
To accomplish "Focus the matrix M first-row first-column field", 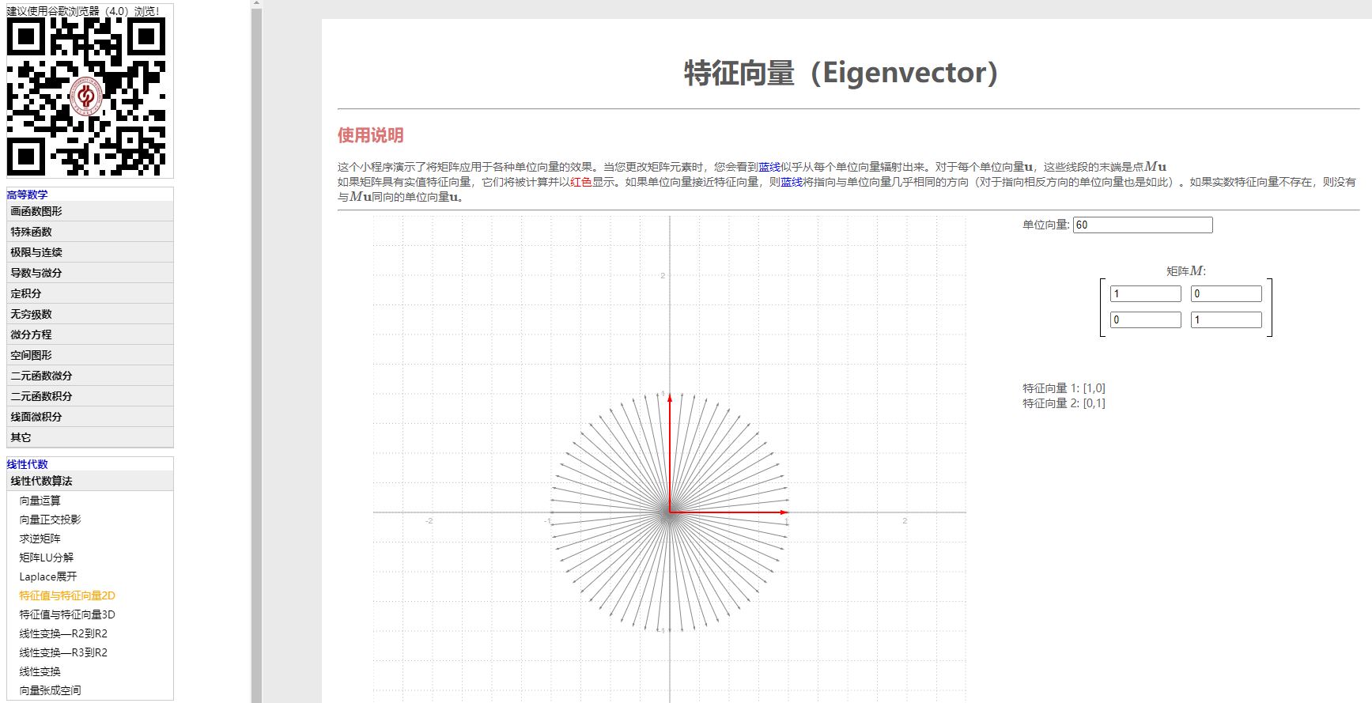I will pyautogui.click(x=1145, y=294).
